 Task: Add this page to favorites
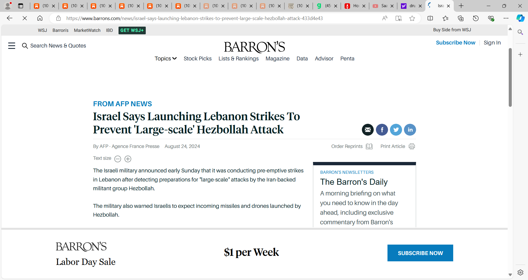[x=412, y=18]
